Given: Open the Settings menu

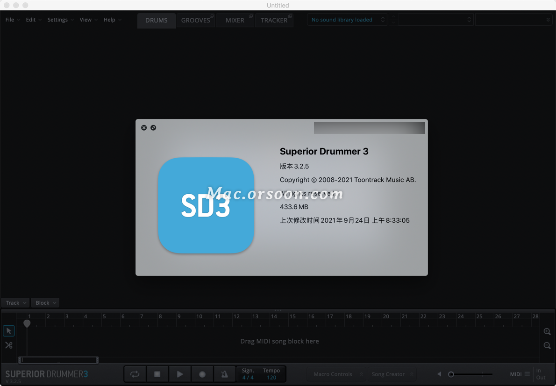Looking at the screenshot, I should click(61, 20).
